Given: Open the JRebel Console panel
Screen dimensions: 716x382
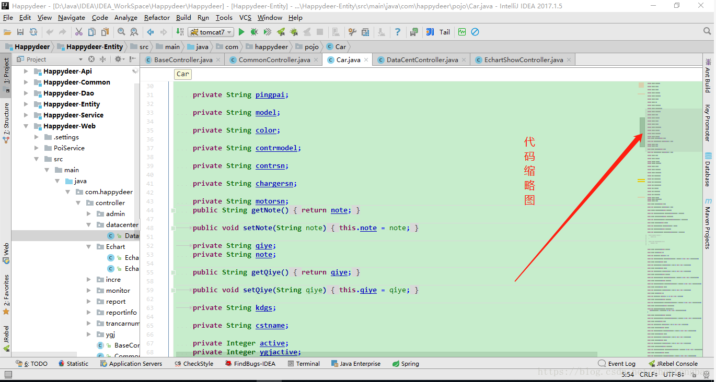Looking at the screenshot, I should pyautogui.click(x=673, y=364).
